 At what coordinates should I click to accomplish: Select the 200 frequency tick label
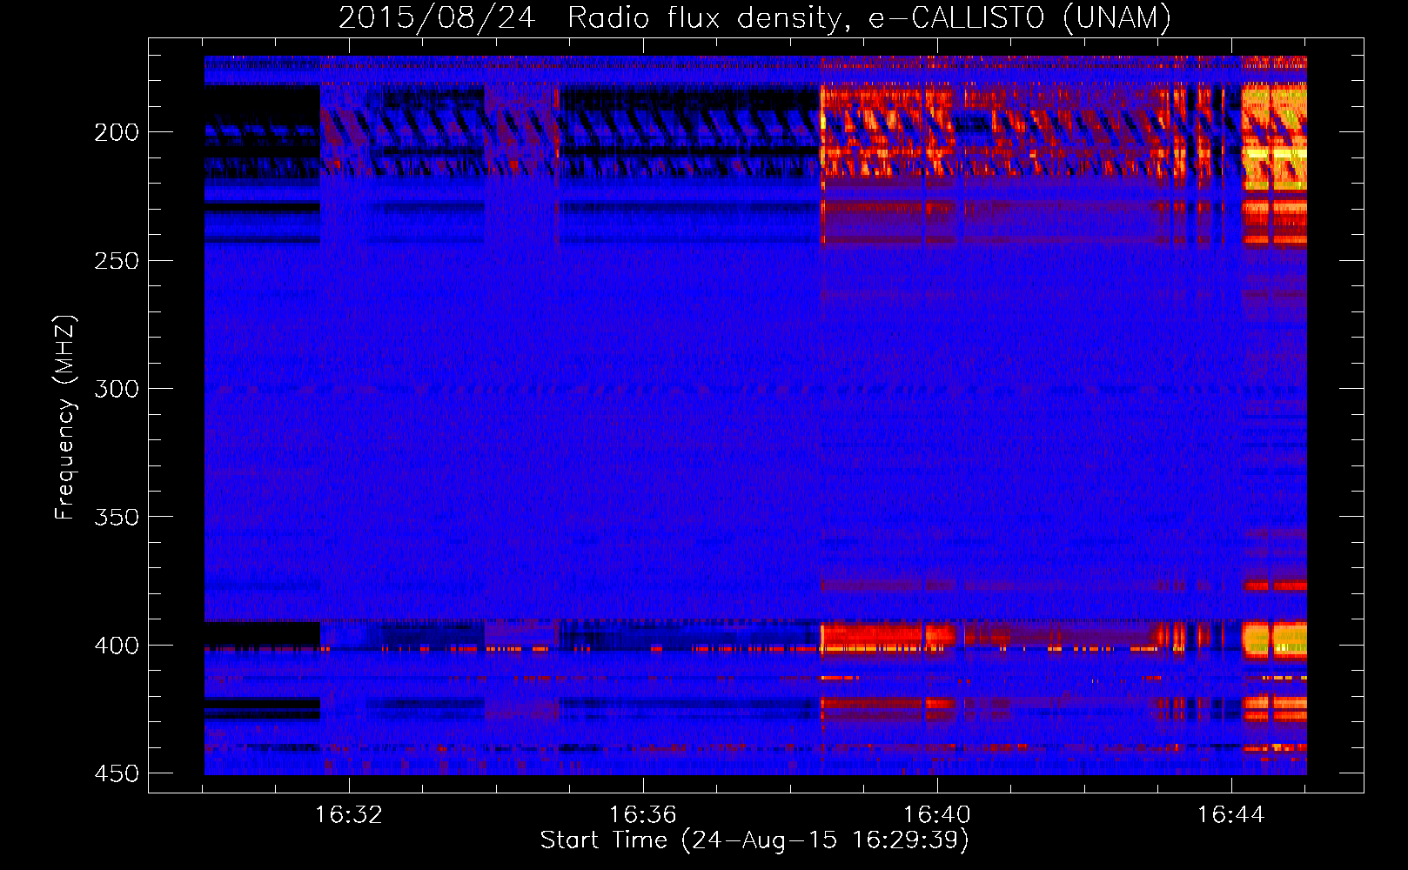117,132
